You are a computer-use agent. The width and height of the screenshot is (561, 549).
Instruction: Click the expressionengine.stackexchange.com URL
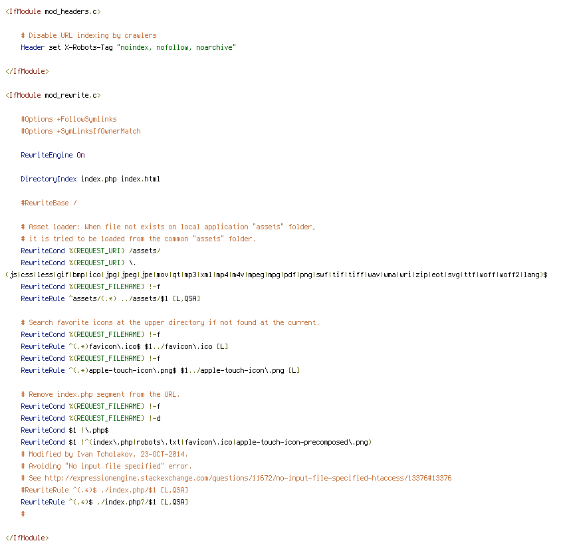(248, 478)
